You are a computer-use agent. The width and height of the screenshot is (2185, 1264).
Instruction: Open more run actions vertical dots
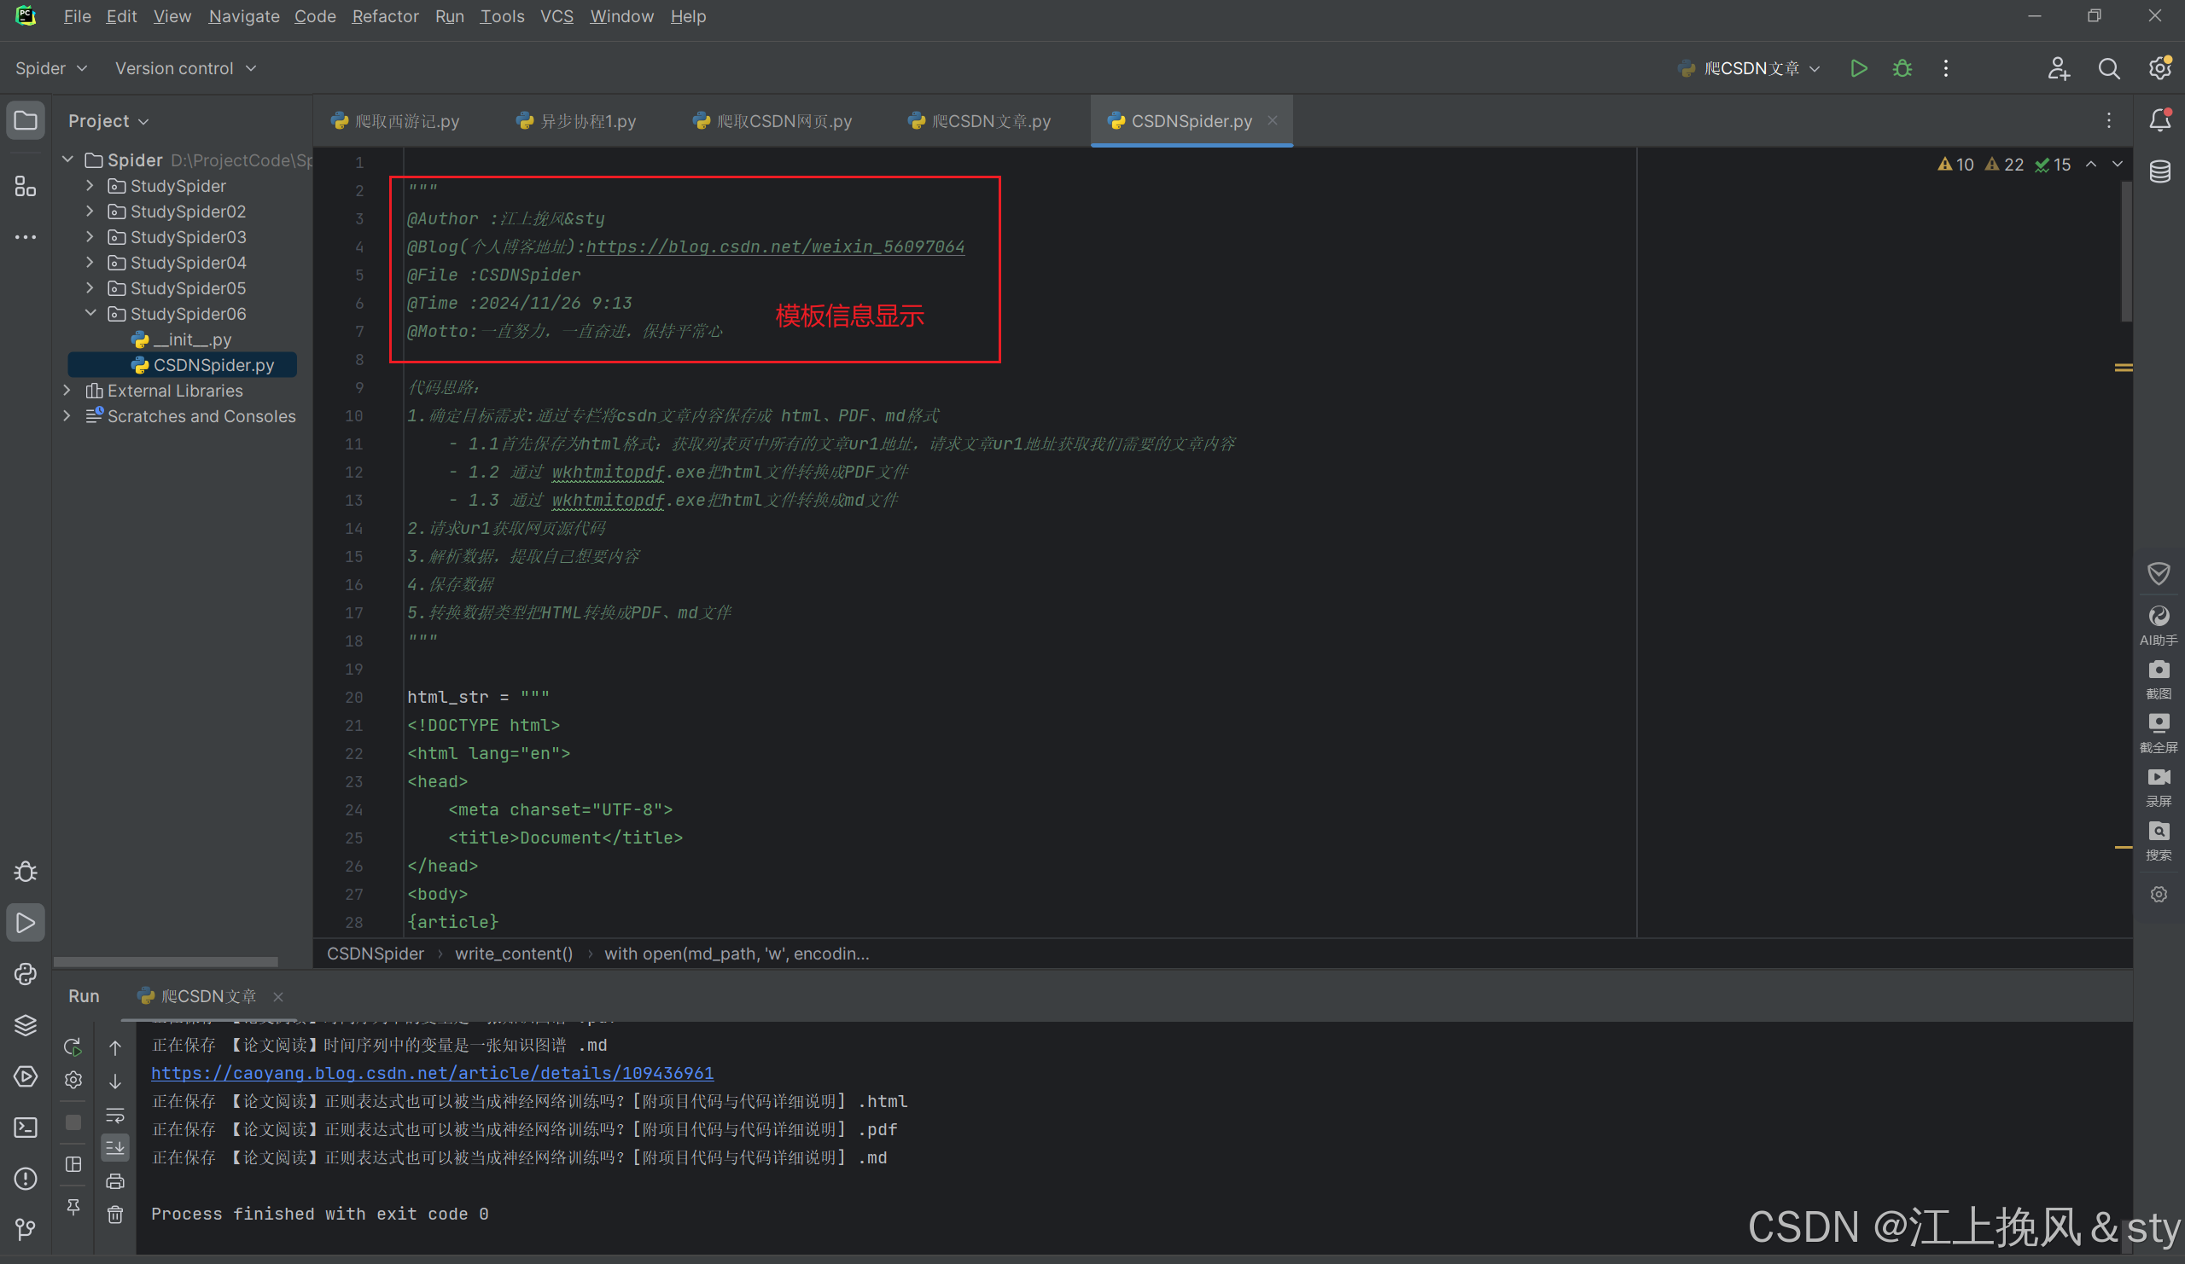pos(1946,68)
